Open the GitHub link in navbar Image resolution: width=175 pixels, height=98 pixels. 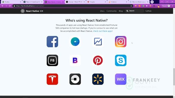[x=148, y=11]
